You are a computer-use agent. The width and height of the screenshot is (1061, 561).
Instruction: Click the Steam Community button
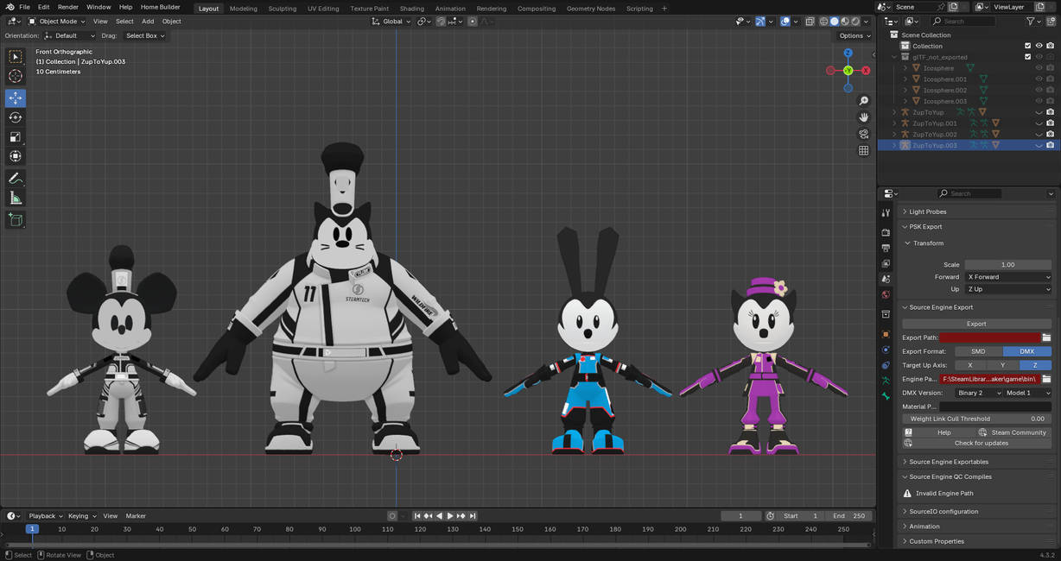pos(1013,432)
